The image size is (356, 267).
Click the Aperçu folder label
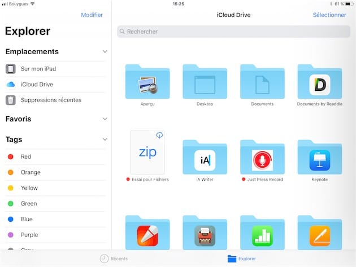pos(147,104)
